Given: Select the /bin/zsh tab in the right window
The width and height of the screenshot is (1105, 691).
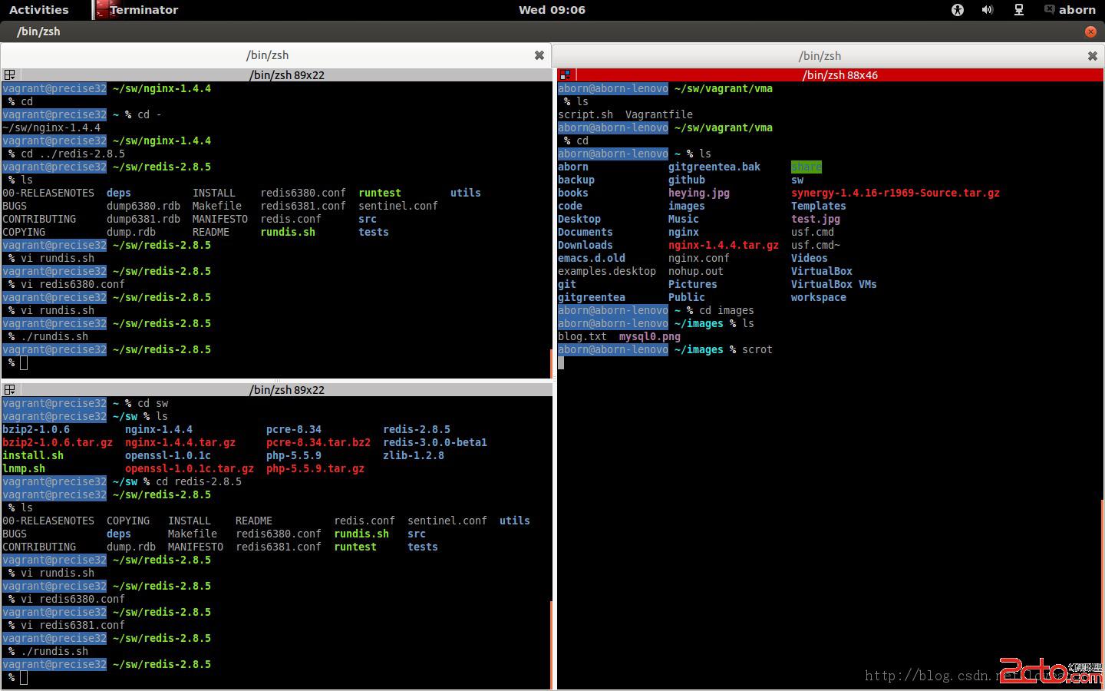Looking at the screenshot, I should (x=820, y=55).
